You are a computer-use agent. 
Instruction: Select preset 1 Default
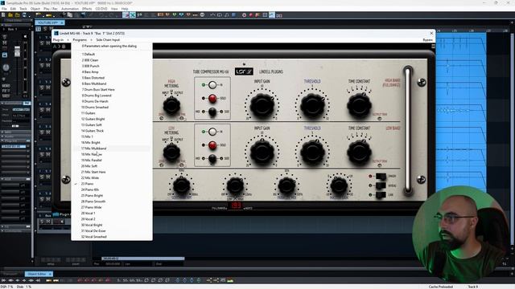[112, 54]
